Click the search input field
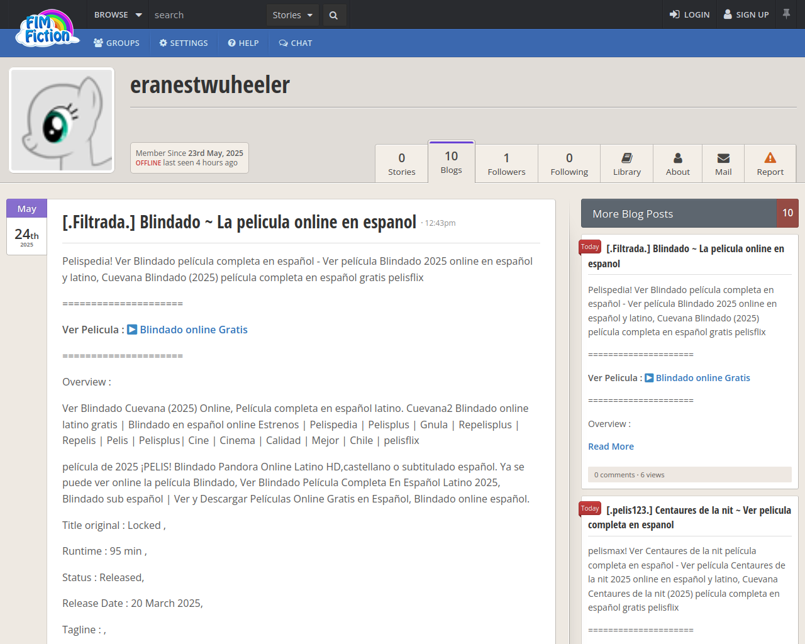 (x=208, y=15)
